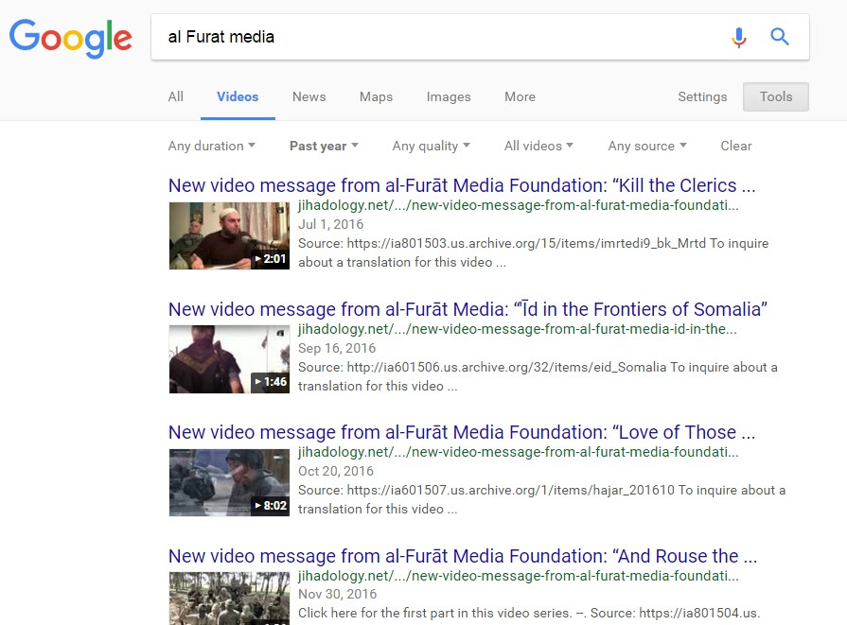Click the jihadology.net URL ending 'media-id-in-the...'

click(x=517, y=329)
